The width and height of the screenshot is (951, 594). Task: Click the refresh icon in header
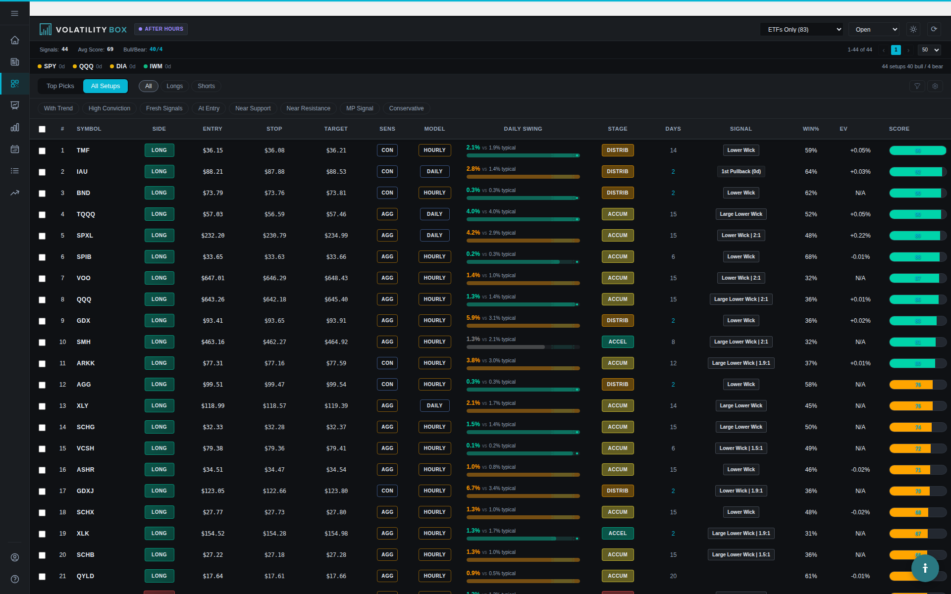[x=934, y=29]
